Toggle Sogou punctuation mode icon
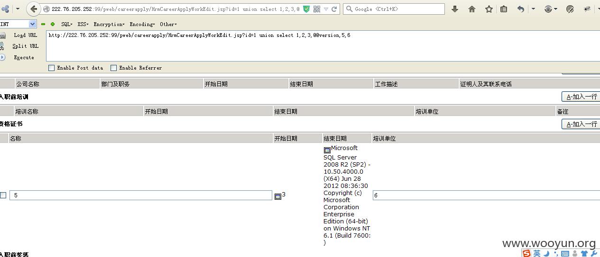Screen dimensions: 600x257 coord(555,254)
